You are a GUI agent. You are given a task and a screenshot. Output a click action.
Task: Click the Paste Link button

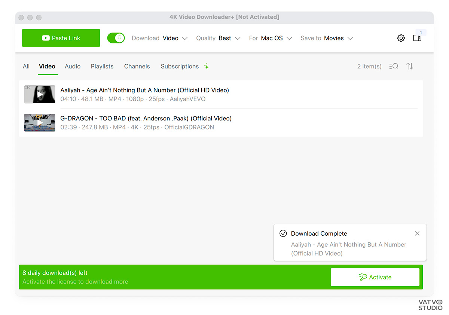click(61, 38)
